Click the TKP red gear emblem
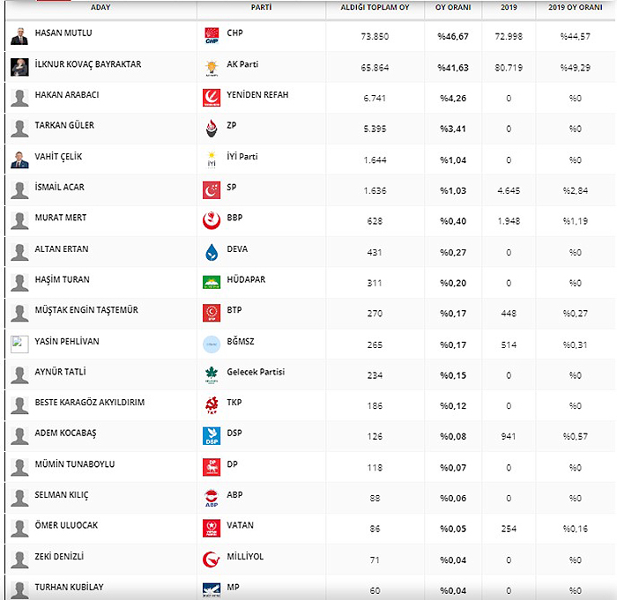The width and height of the screenshot is (617, 600). [x=212, y=405]
